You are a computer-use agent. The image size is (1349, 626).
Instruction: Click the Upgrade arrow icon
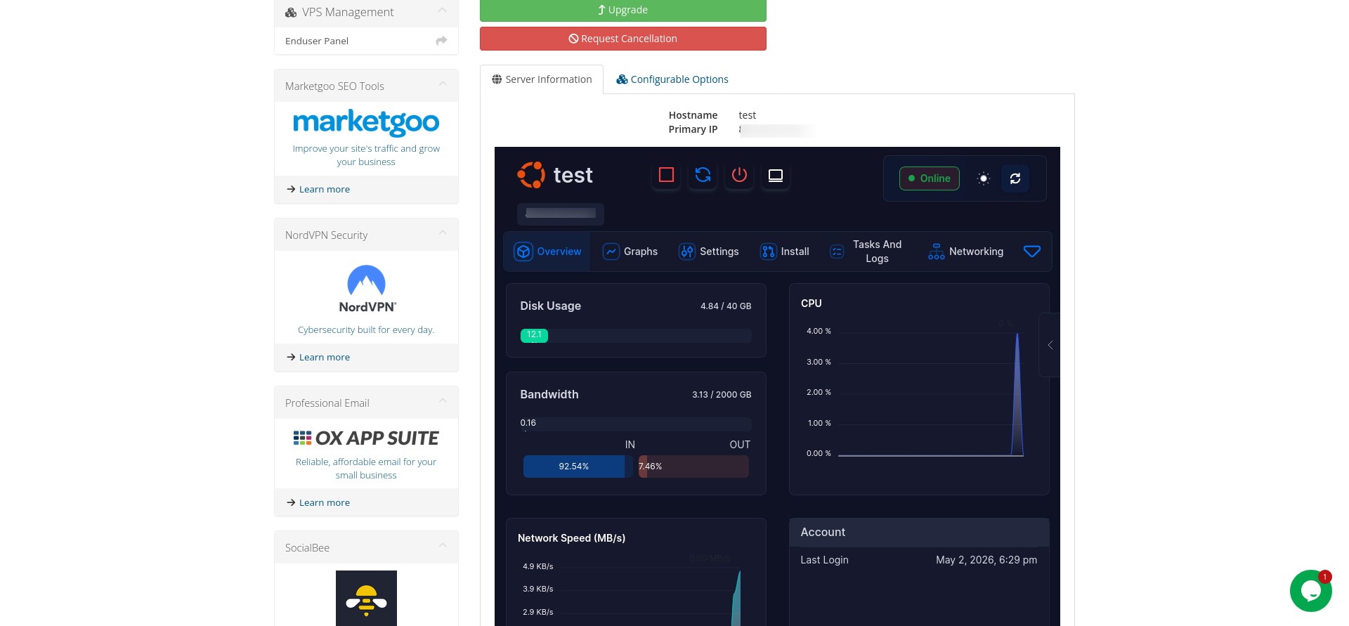pyautogui.click(x=601, y=10)
